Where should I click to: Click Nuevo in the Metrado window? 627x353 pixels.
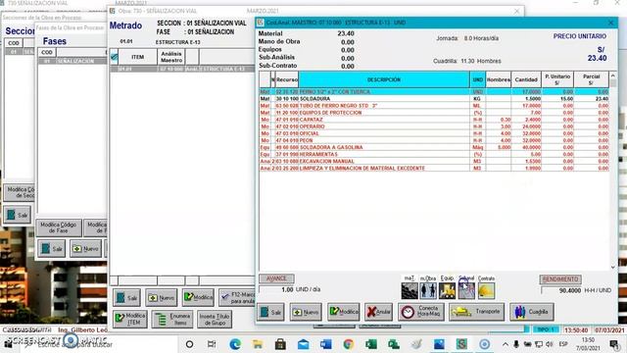(161, 298)
